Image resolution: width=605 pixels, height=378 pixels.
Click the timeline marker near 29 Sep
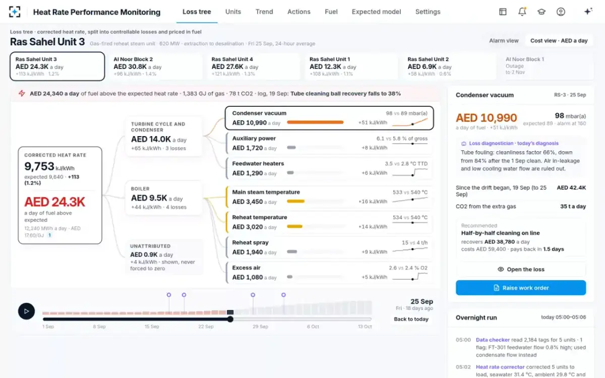click(253, 295)
